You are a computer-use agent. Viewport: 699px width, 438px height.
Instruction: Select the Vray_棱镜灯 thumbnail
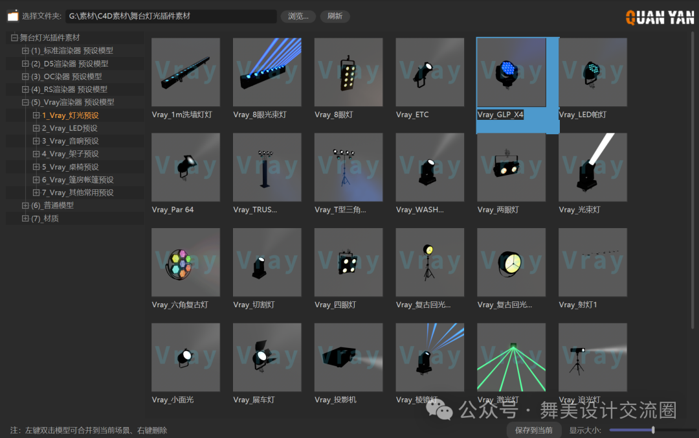[430, 357]
